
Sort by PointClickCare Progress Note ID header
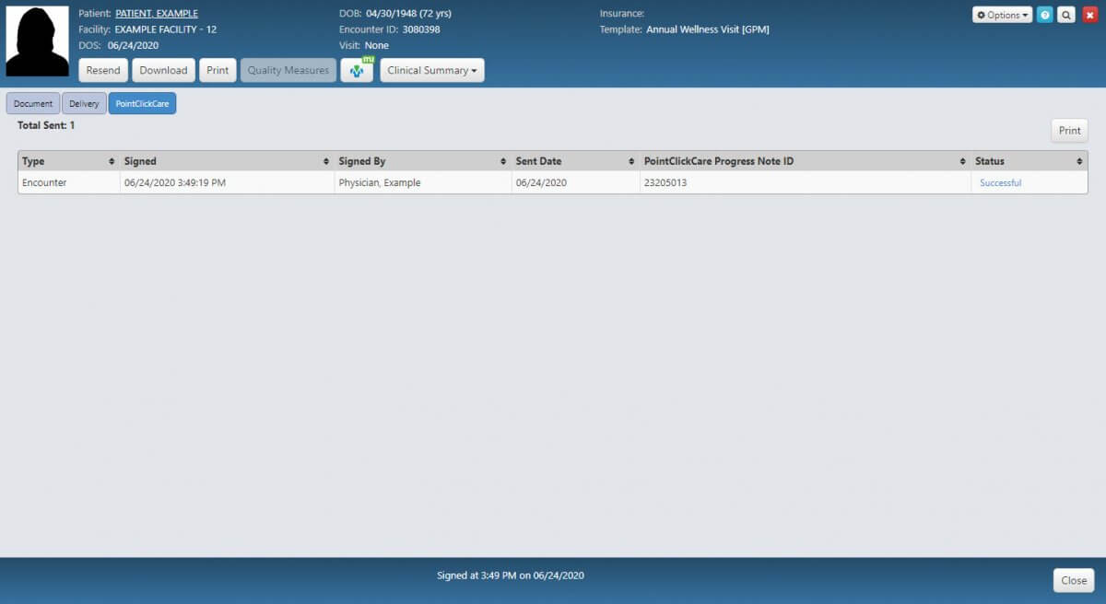tap(806, 161)
